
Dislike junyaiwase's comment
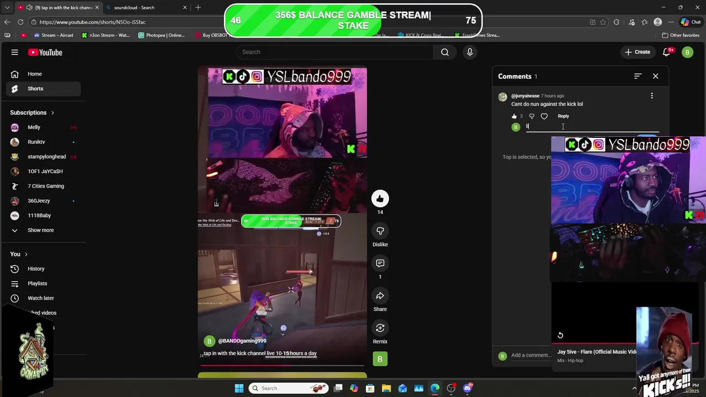[x=532, y=116]
